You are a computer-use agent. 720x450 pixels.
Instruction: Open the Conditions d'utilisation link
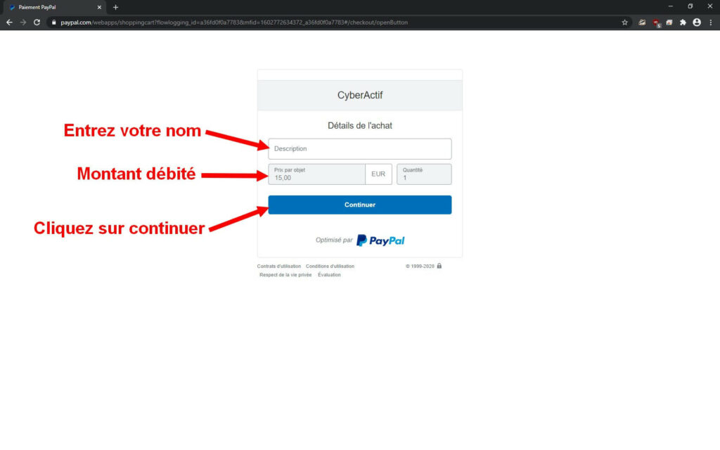330,266
